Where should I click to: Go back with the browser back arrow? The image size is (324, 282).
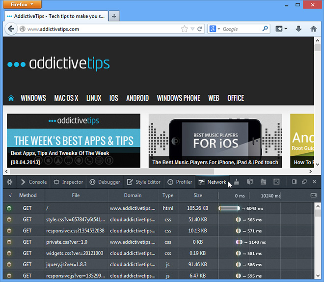click(x=11, y=28)
